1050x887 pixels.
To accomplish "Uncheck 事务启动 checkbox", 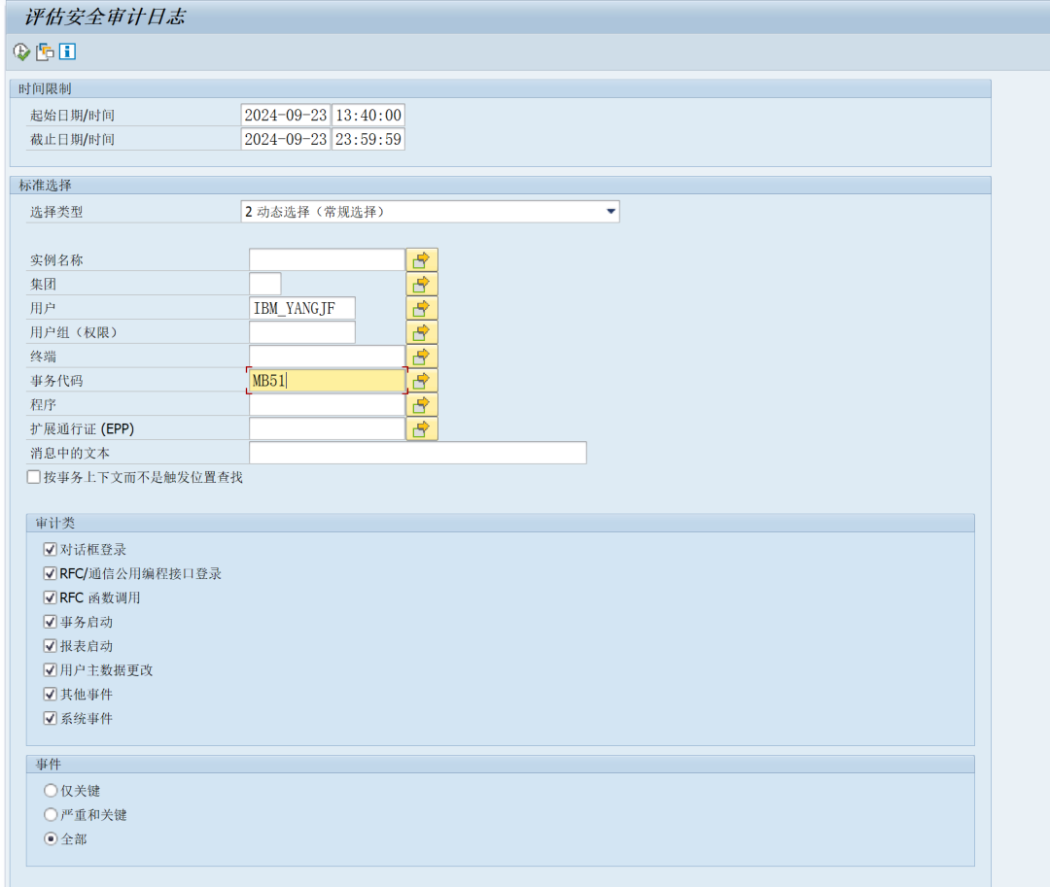I will [x=50, y=622].
